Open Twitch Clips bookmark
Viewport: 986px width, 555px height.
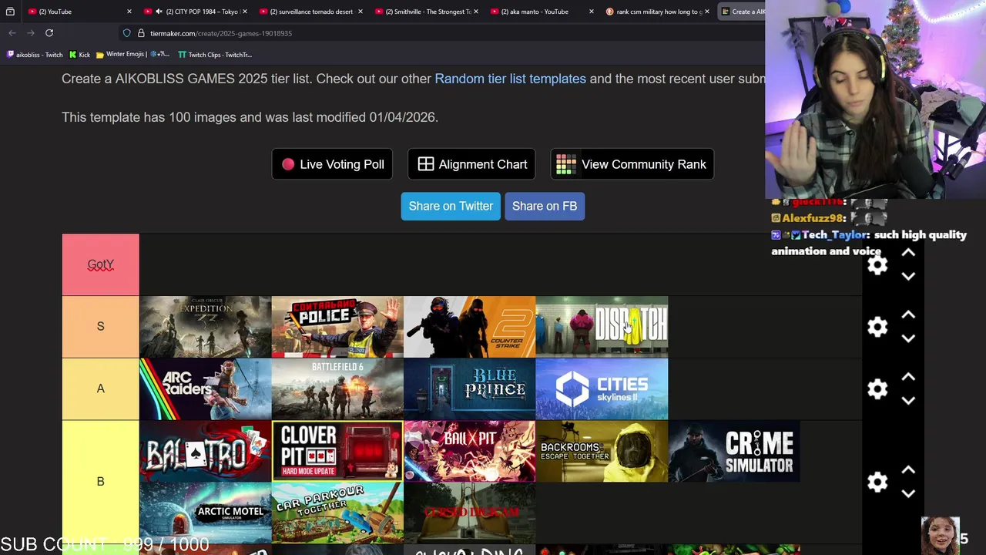coord(215,55)
